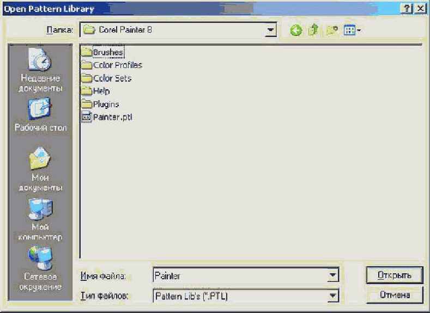Click the Help folder name
Viewport: 430px width, 313px height.
coord(101,91)
